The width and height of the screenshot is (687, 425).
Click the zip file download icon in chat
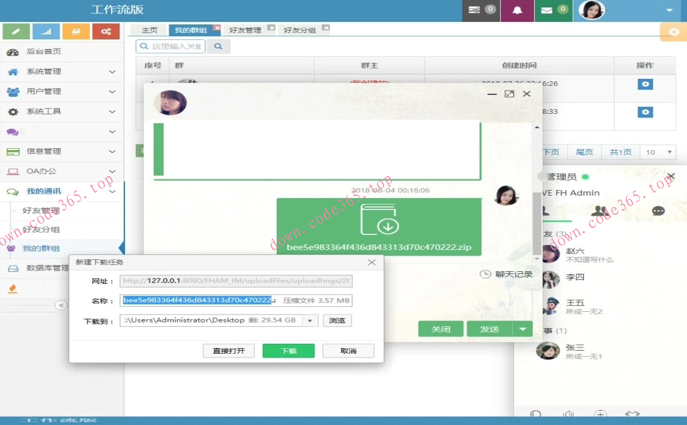378,219
